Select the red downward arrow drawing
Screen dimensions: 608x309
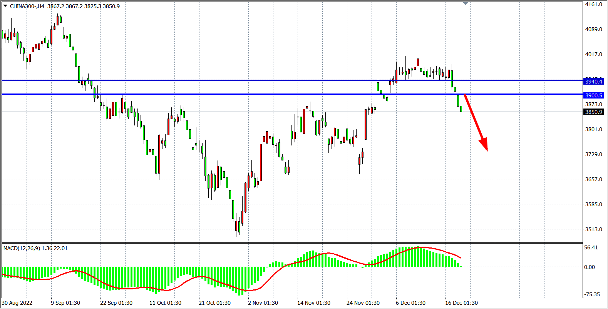[476, 122]
